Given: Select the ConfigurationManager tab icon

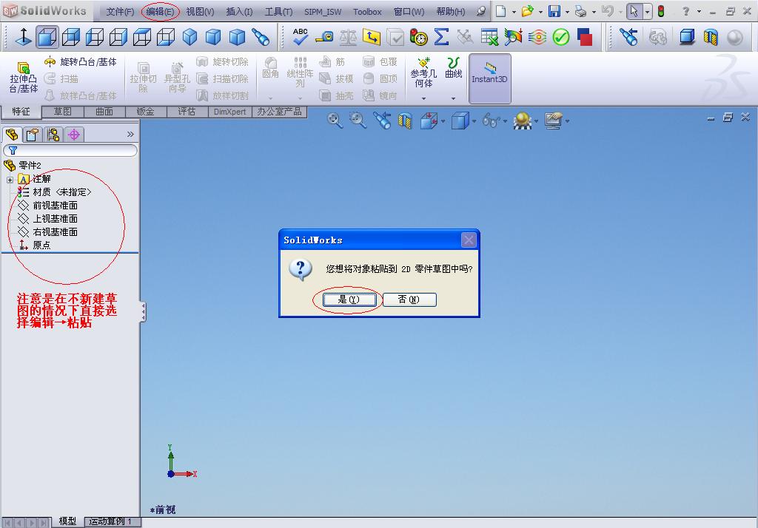Looking at the screenshot, I should tap(53, 135).
